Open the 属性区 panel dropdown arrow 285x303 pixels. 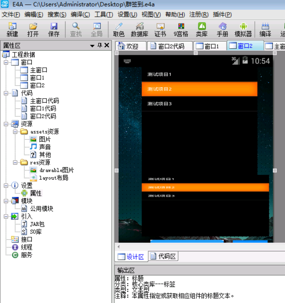click(92, 46)
